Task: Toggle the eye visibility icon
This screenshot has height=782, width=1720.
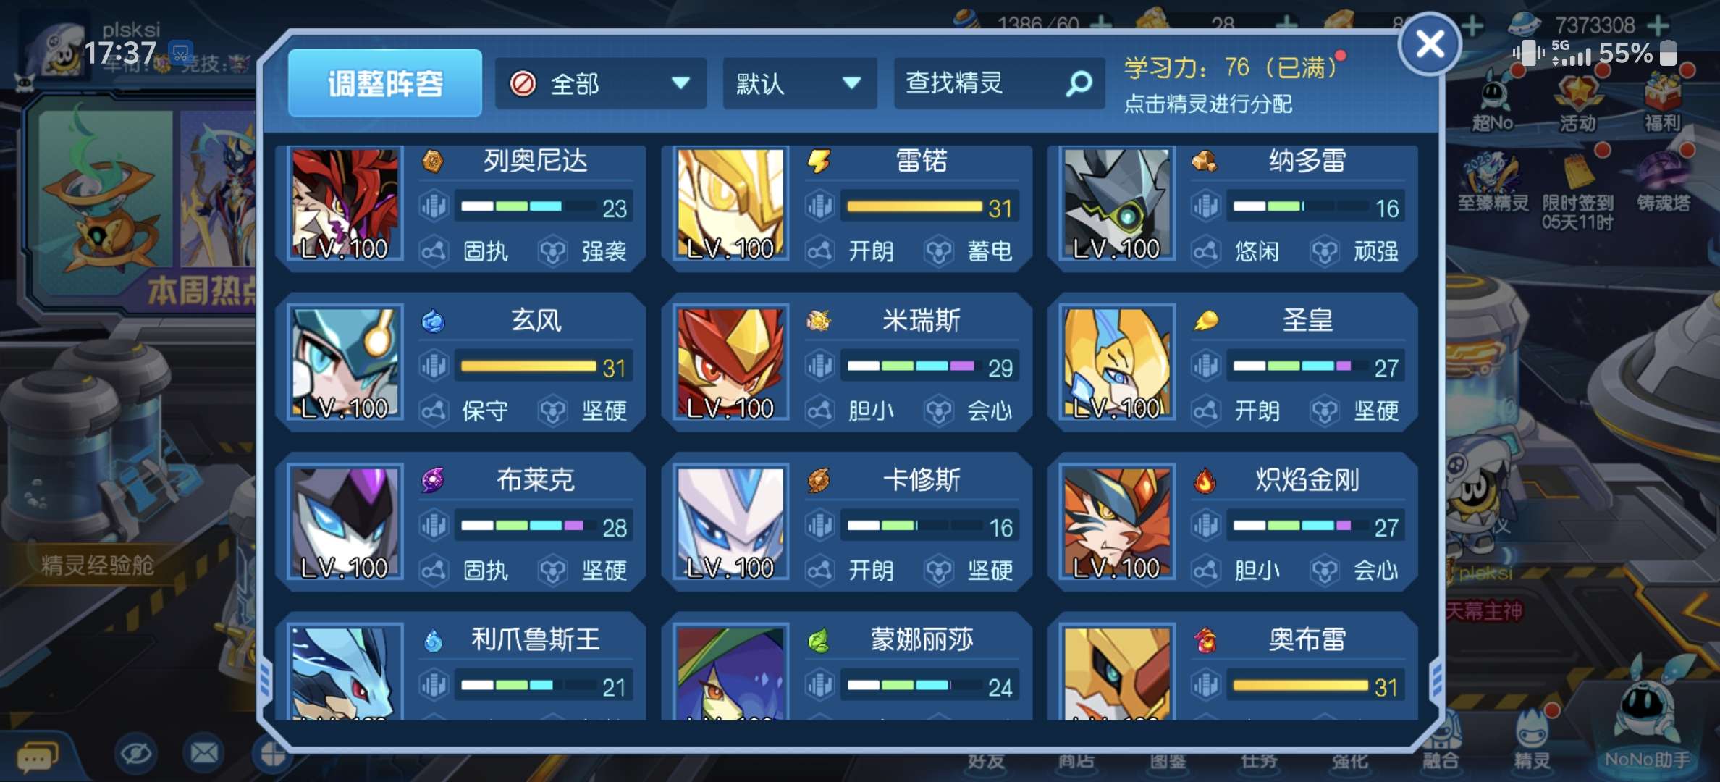Action: click(136, 754)
